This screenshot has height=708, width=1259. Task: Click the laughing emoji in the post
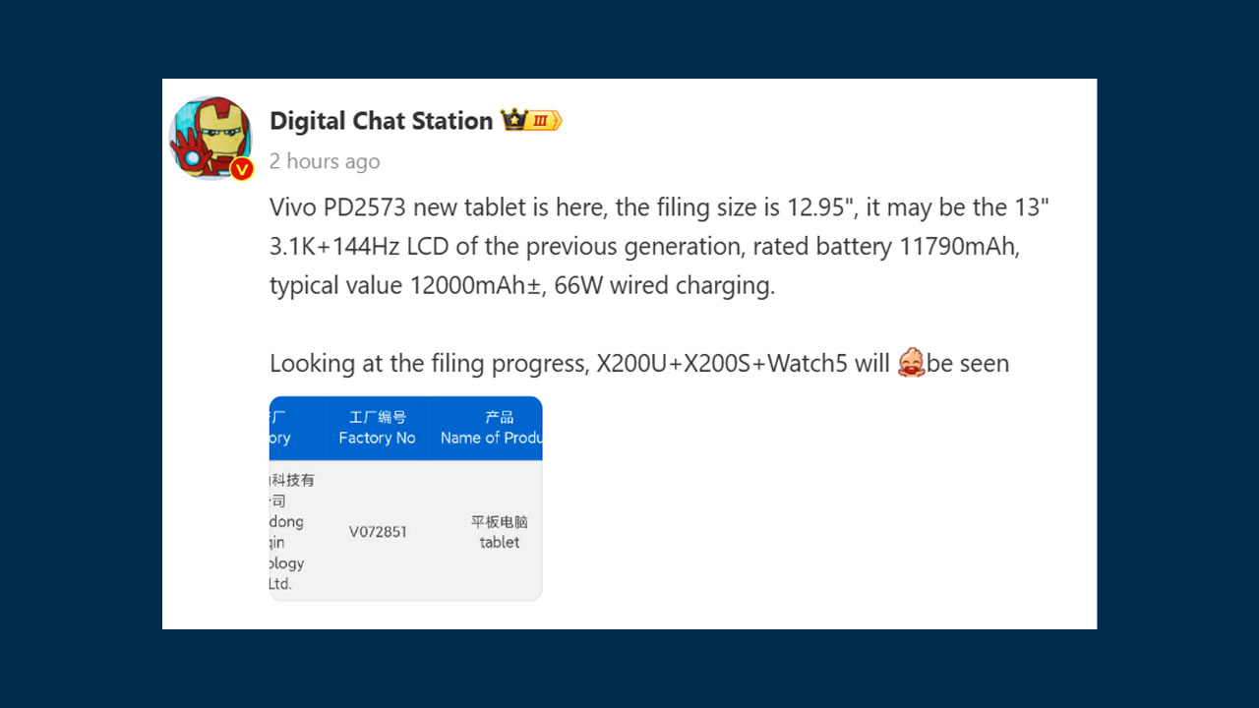pyautogui.click(x=911, y=363)
